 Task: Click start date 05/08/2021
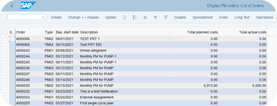[64, 50]
